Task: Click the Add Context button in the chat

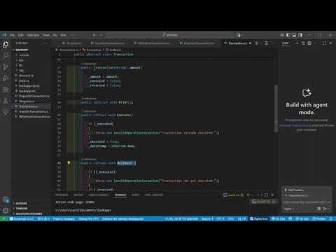Action: pos(295,190)
